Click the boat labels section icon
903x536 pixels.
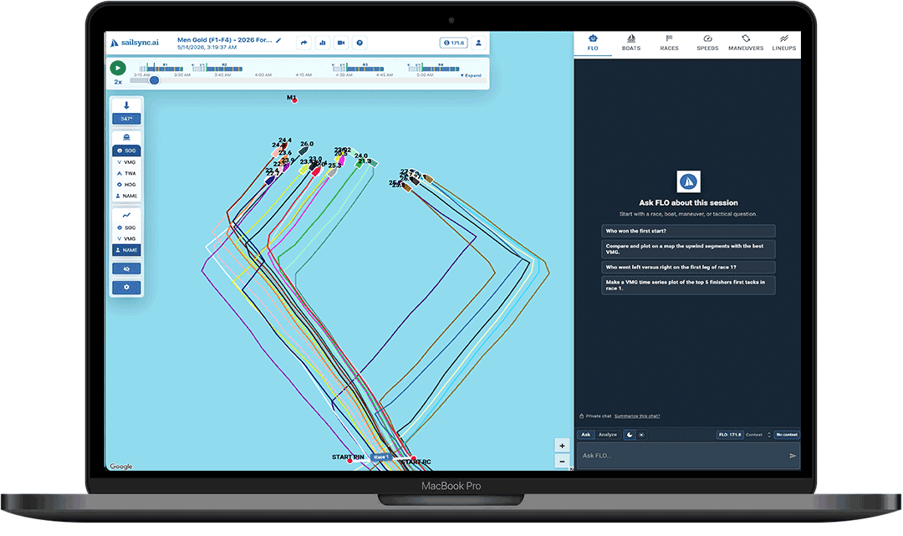(127, 138)
